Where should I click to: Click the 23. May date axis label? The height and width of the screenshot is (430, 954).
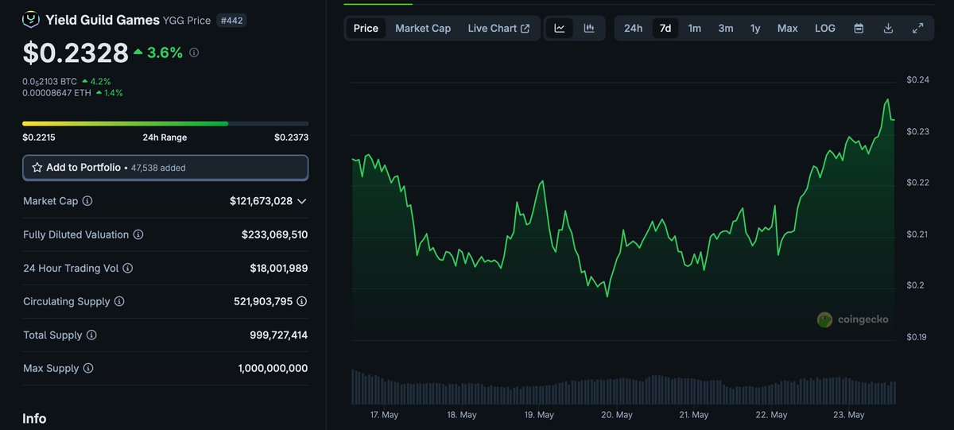[x=849, y=415]
